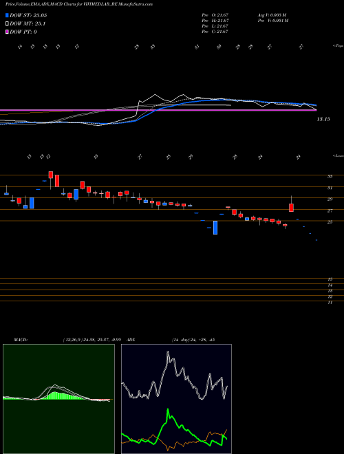Click the Lows marker label at right edge
Image resolution: width=344 pixels, height=454 pixels.
[x=338, y=156]
